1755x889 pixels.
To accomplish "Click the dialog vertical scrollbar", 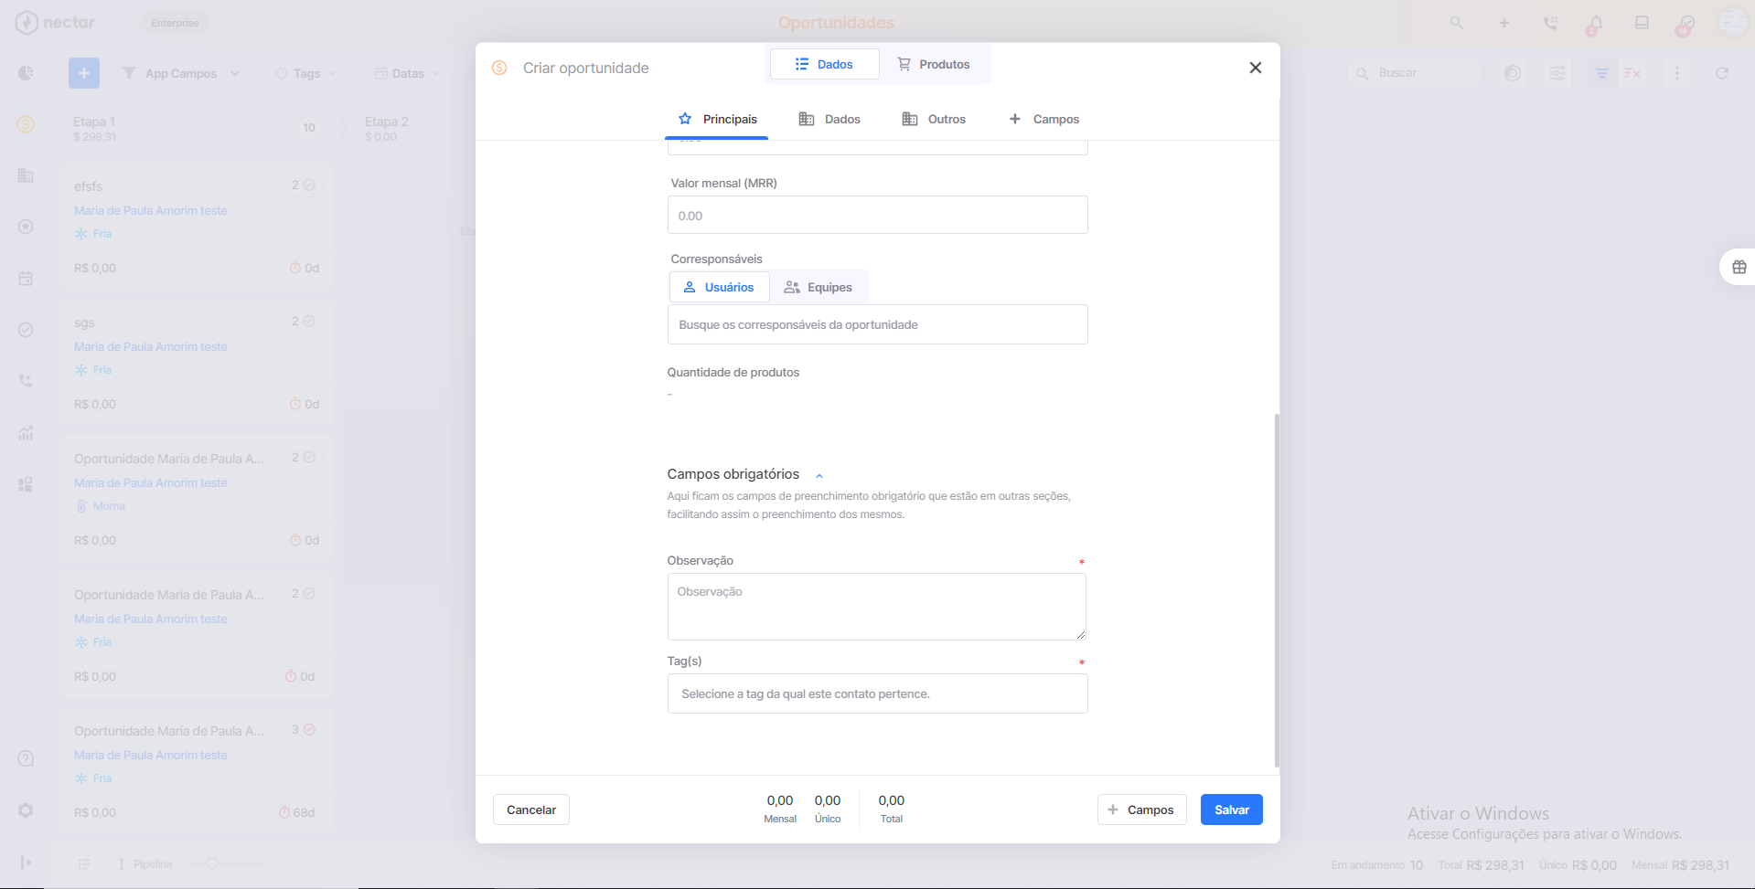I will (1277, 590).
